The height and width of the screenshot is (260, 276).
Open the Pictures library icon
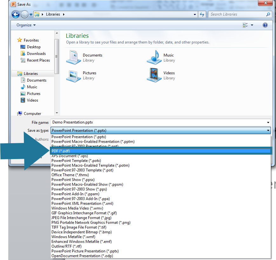pos(73,75)
